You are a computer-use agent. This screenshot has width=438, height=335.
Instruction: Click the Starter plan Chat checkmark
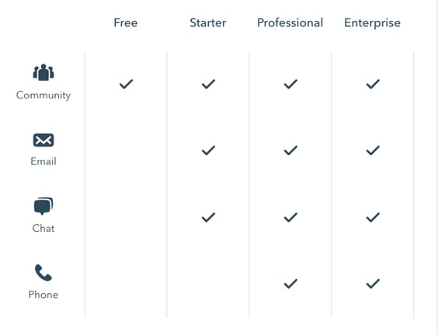pyautogui.click(x=208, y=217)
